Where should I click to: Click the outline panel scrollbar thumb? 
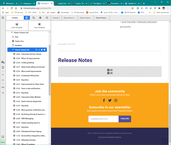coord(50,70)
